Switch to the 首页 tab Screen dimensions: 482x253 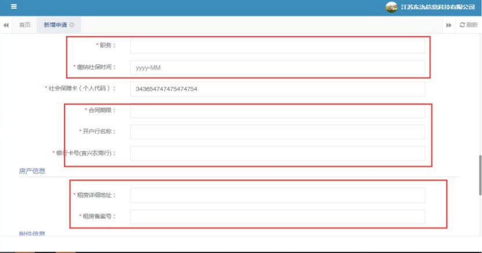click(x=24, y=25)
